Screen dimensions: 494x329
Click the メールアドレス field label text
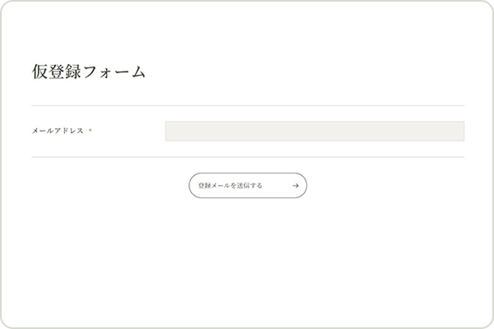[58, 132]
